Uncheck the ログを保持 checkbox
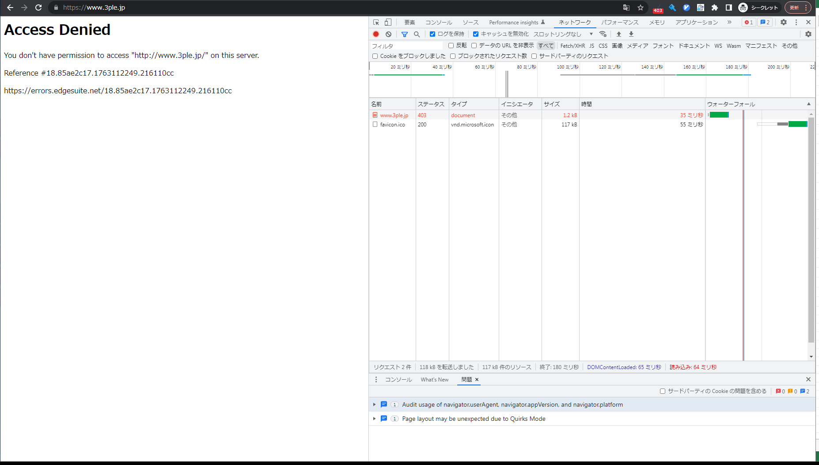The height and width of the screenshot is (465, 819). click(x=432, y=34)
